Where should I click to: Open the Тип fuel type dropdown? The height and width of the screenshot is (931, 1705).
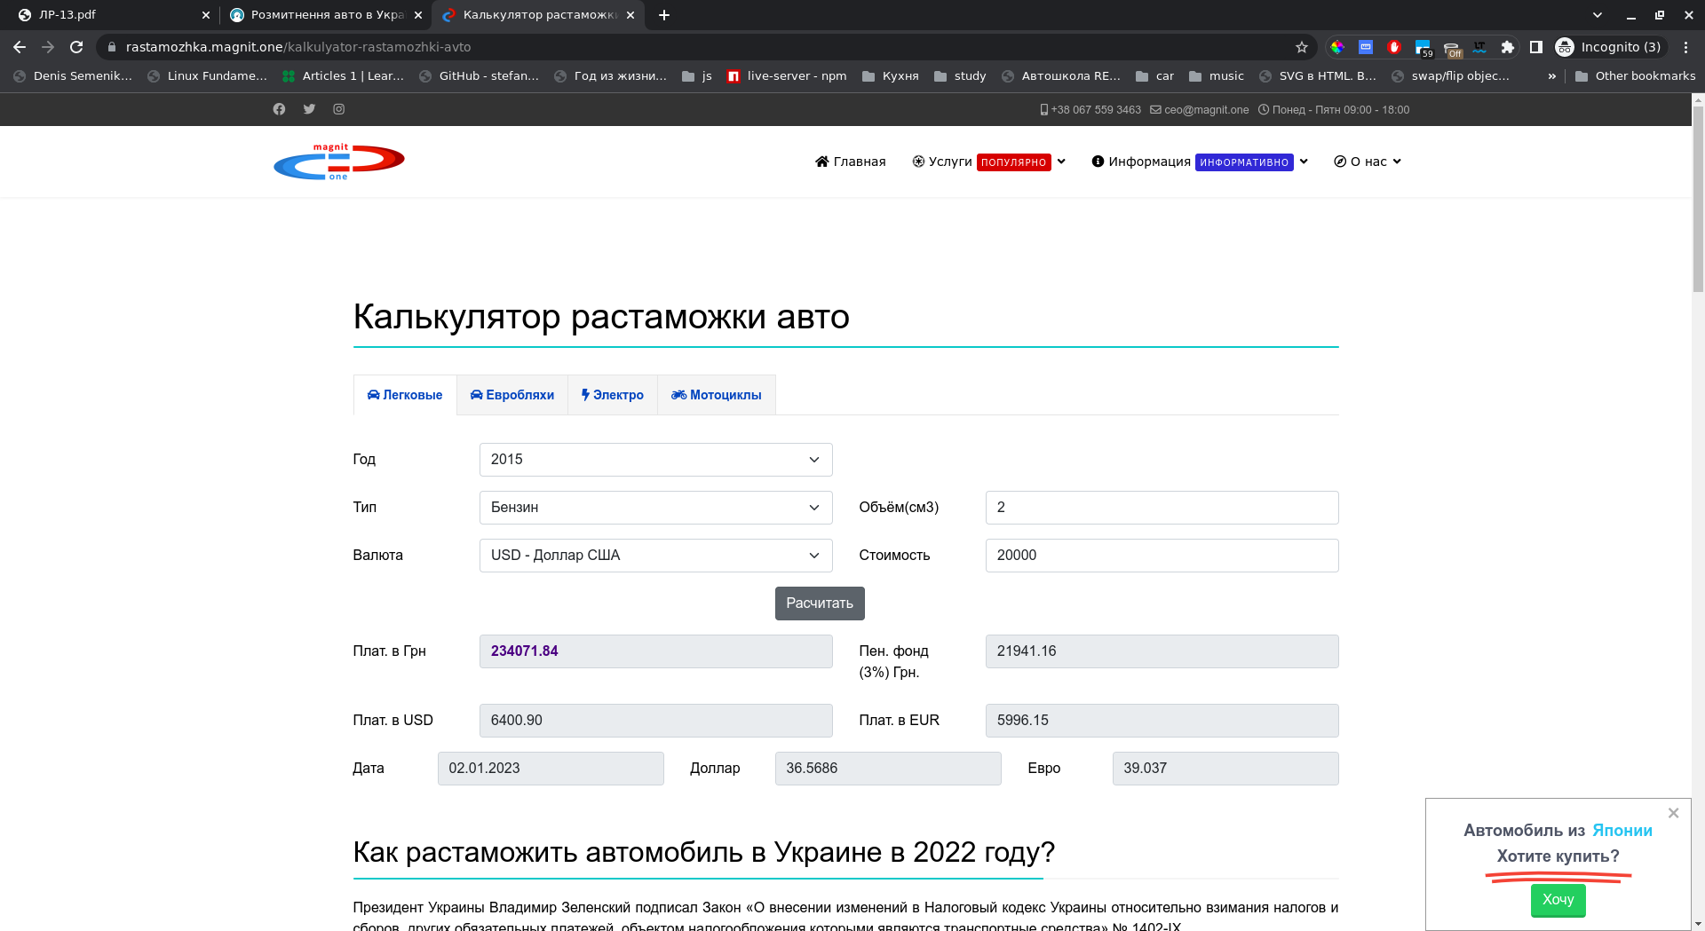(655, 508)
